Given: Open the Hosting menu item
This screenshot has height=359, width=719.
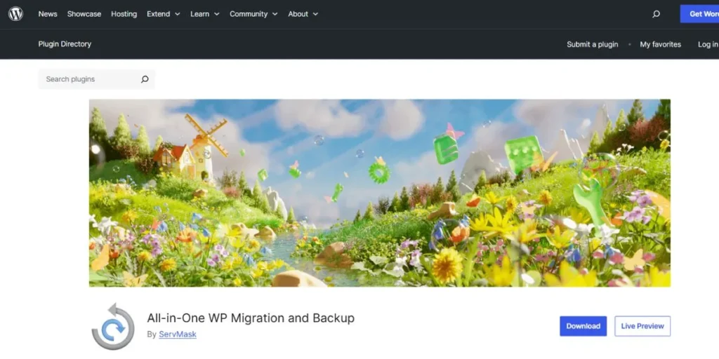Looking at the screenshot, I should coord(124,14).
